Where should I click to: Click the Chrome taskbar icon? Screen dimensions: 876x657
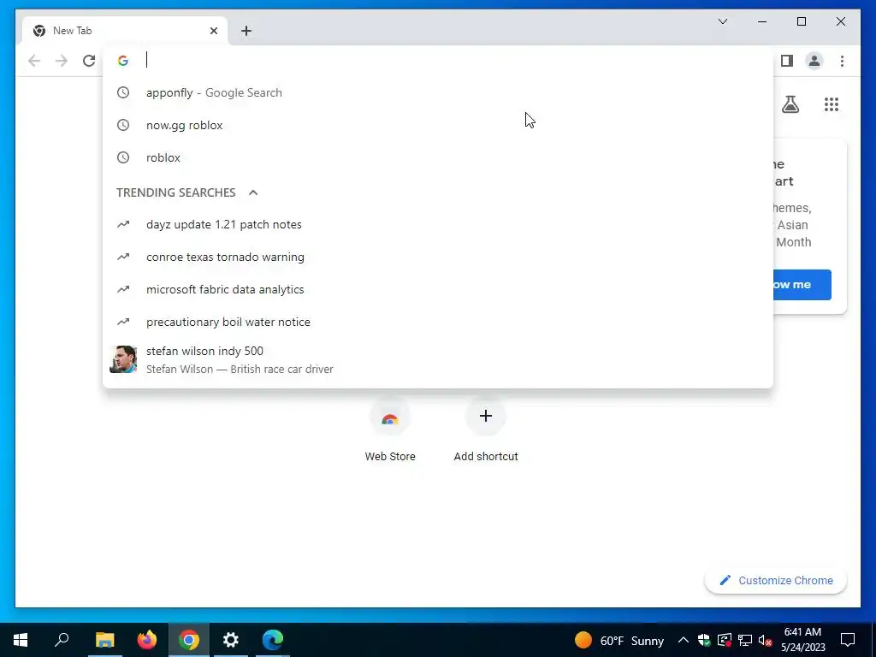[x=189, y=640]
